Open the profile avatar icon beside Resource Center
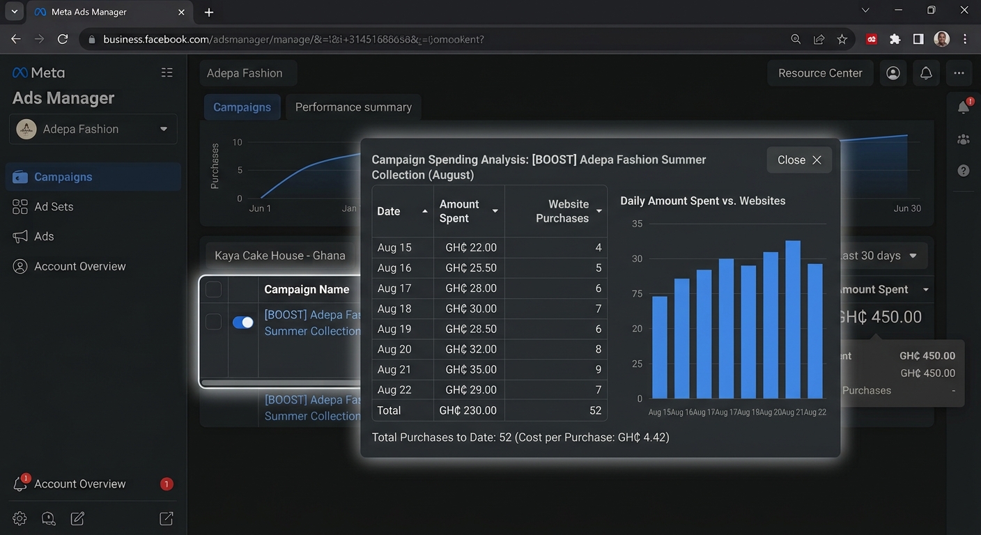Screen dimensions: 981x535 893,73
